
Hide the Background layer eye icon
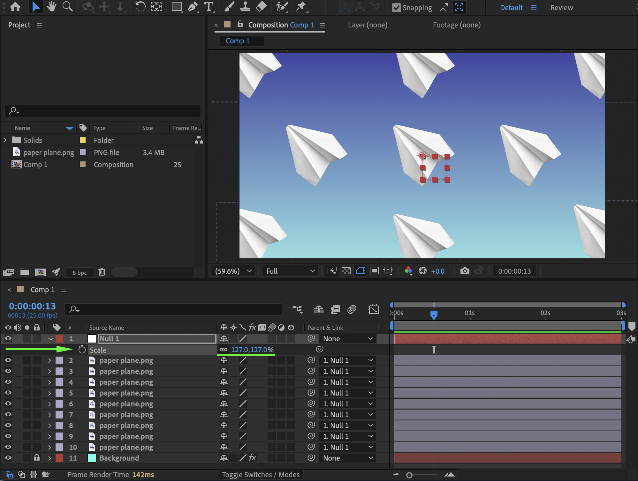point(8,458)
